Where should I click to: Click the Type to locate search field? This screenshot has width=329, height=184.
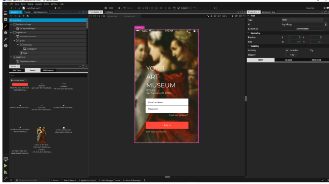coord(32,180)
